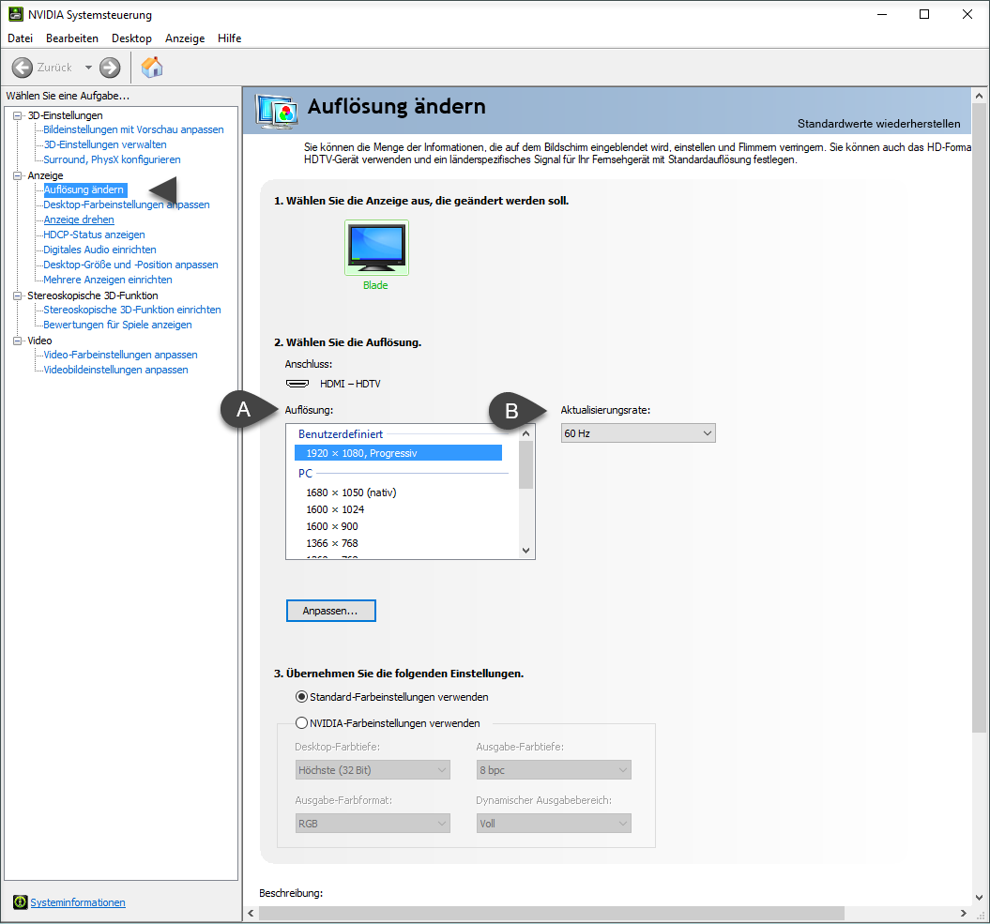
Task: Maximize the NVIDIA Systemsteuerung window
Action: click(924, 14)
